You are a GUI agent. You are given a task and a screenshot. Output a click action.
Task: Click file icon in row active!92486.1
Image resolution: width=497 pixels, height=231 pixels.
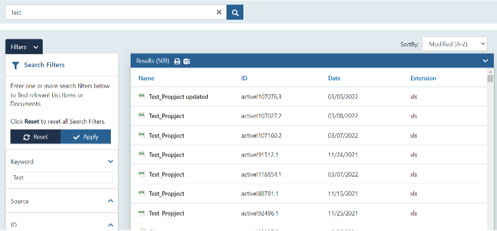click(x=141, y=213)
